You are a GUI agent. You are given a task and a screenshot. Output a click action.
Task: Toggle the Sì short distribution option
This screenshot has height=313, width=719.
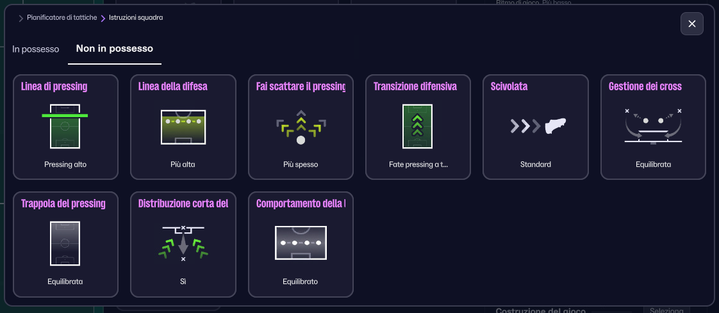click(x=183, y=282)
